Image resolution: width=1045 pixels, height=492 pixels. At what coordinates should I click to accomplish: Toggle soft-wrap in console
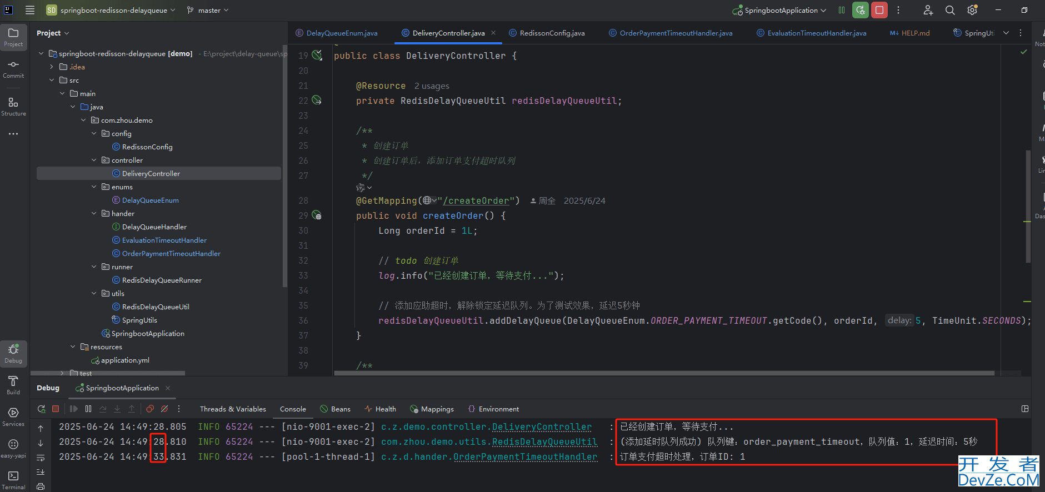tap(41, 458)
